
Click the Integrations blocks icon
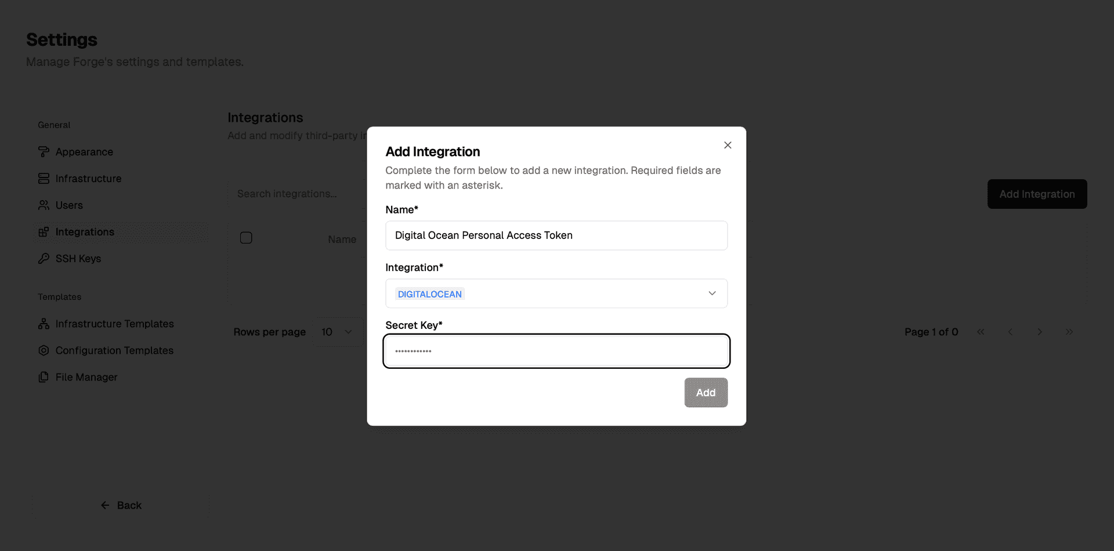tap(44, 232)
